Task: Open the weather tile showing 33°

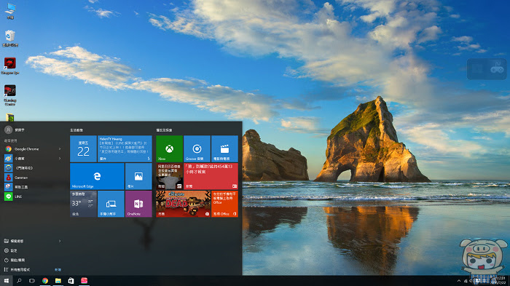Action: (x=83, y=204)
